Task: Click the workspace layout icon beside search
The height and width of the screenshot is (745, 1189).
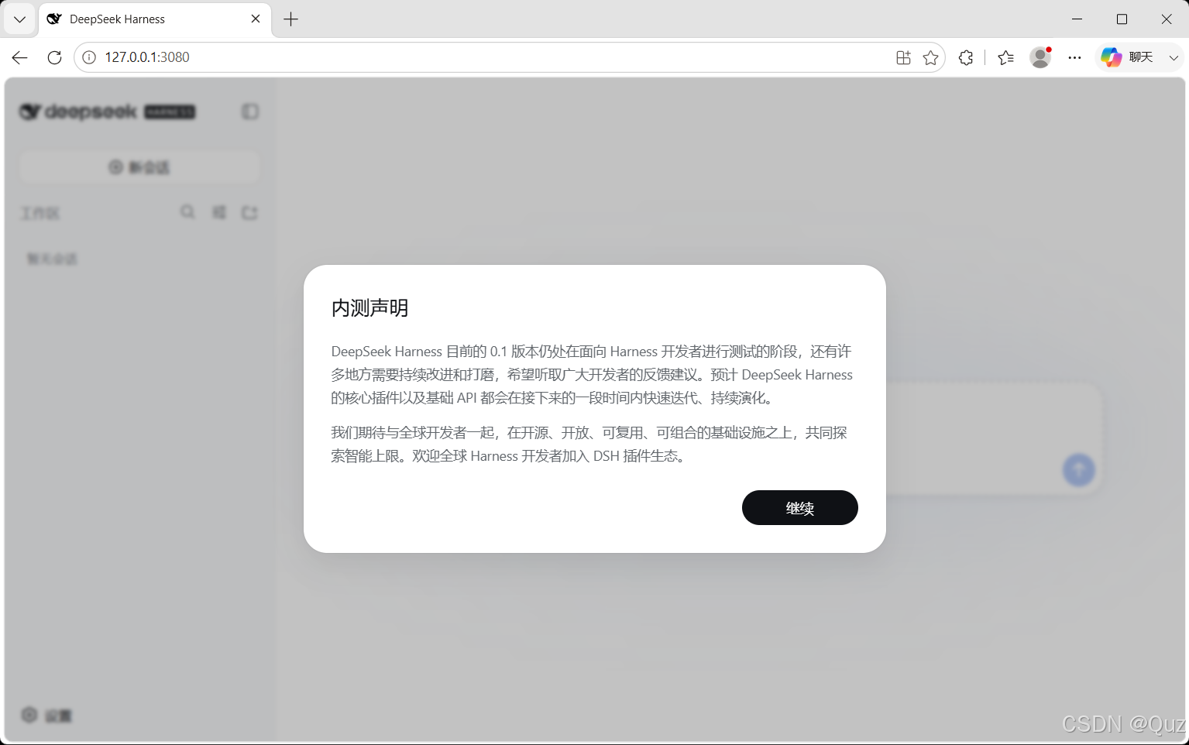Action: (x=219, y=211)
